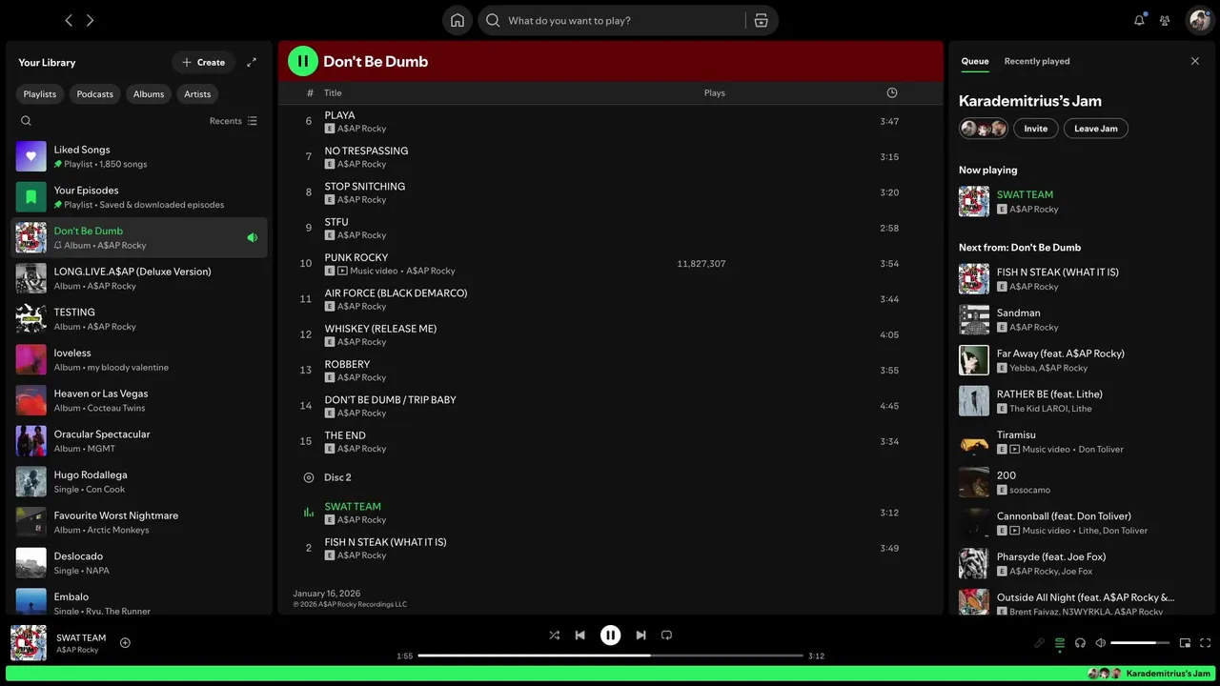Click the clock duration column header
Viewport: 1220px width, 686px height.
[x=892, y=92]
